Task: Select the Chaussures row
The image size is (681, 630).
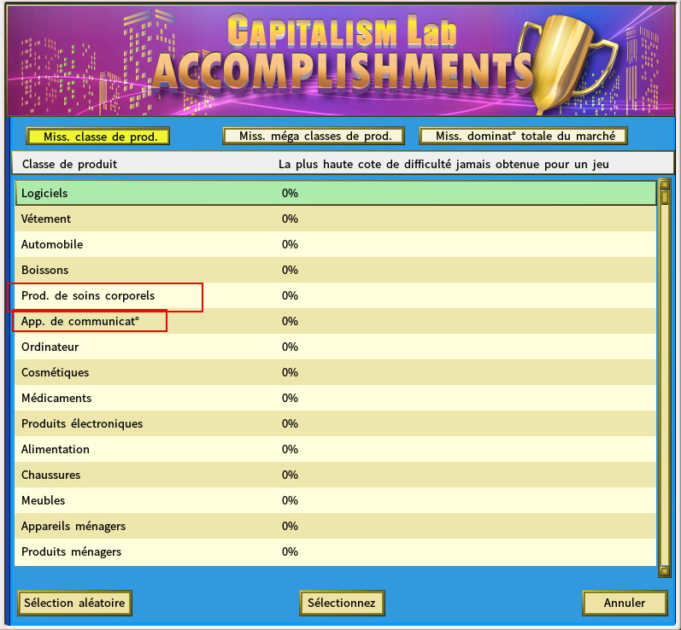Action: click(335, 475)
